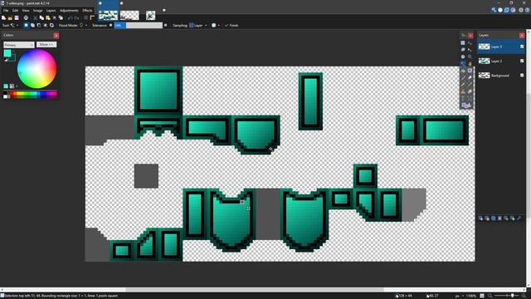Viewport: 531px width, 299px height.
Task: Open layer Properties wrench icon
Action: [x=519, y=218]
